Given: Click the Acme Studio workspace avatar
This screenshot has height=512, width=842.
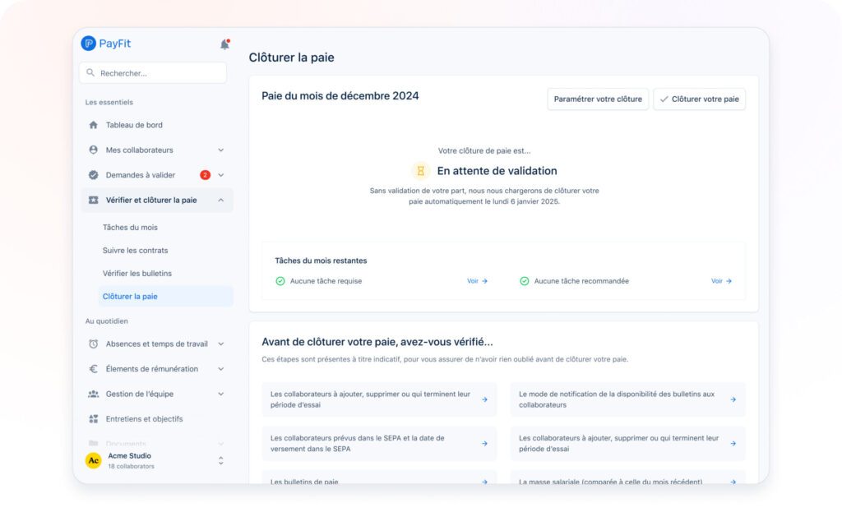Looking at the screenshot, I should click(x=93, y=460).
